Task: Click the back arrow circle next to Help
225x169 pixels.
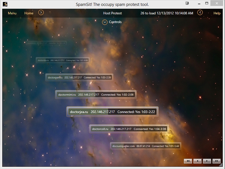Action: 200,12
